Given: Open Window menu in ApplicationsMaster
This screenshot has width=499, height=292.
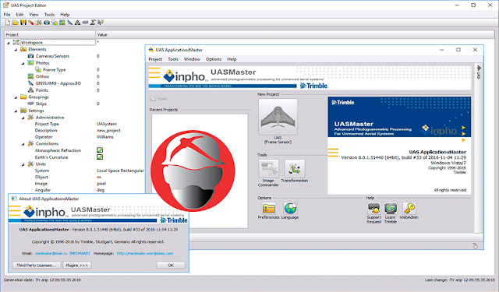Looking at the screenshot, I should coord(192,59).
